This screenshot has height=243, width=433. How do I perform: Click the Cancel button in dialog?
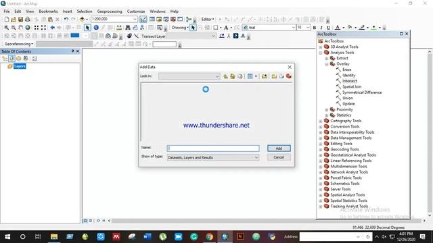click(x=279, y=157)
